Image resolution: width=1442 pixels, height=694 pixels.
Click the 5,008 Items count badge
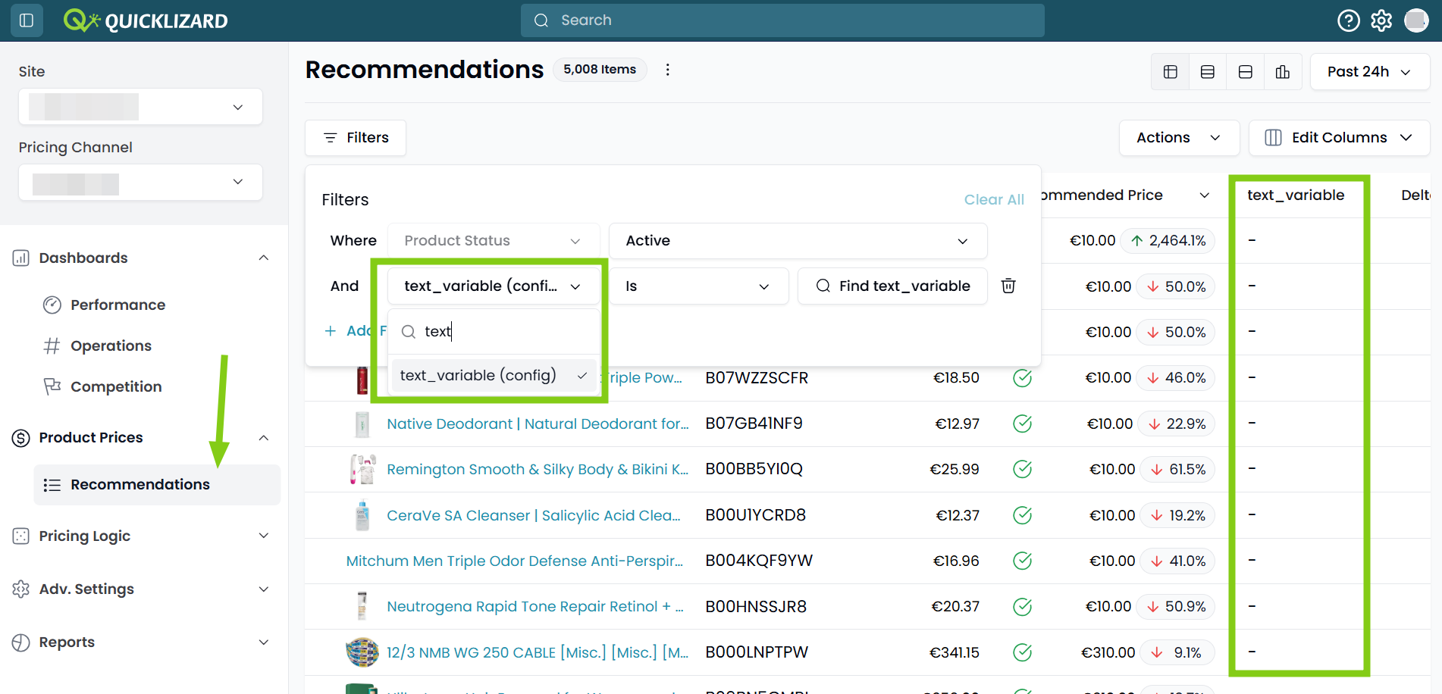(x=600, y=70)
